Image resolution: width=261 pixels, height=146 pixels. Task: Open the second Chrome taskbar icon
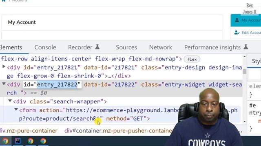click(31, 141)
